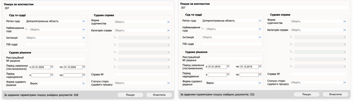This screenshot has height=101, width=353.
Task: Open calendar for Період надходження 'з' in 2019 form
Action: [228, 74]
